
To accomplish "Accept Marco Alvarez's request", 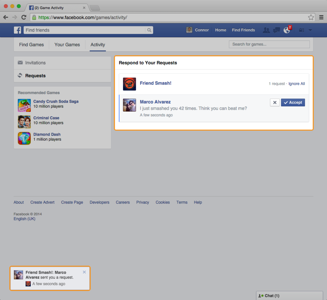I will [x=293, y=103].
